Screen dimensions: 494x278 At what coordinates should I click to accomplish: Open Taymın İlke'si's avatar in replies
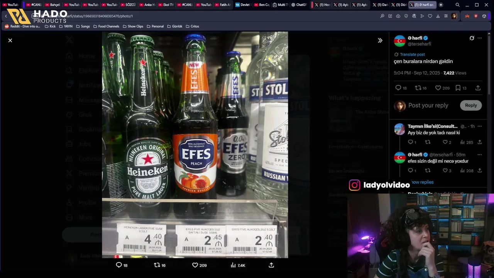pyautogui.click(x=400, y=129)
